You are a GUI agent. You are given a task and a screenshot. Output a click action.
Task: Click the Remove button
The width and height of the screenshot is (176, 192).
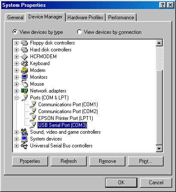pos(107,161)
